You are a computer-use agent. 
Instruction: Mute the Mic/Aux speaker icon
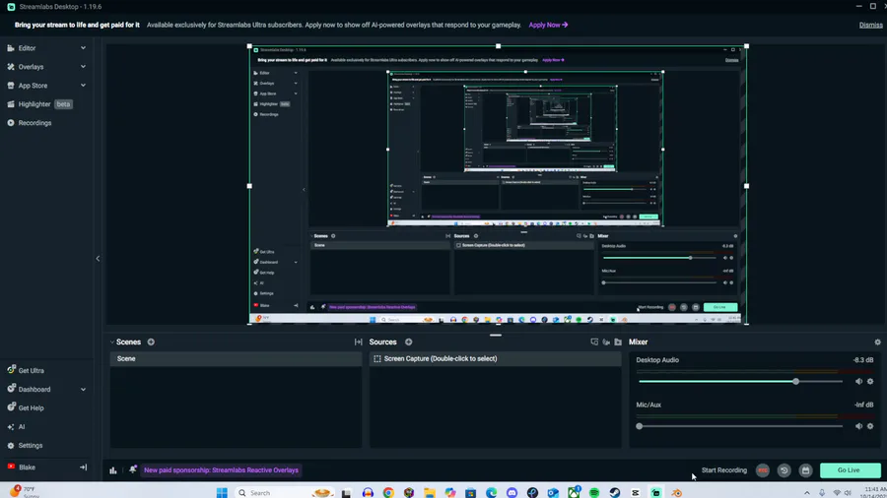point(858,426)
